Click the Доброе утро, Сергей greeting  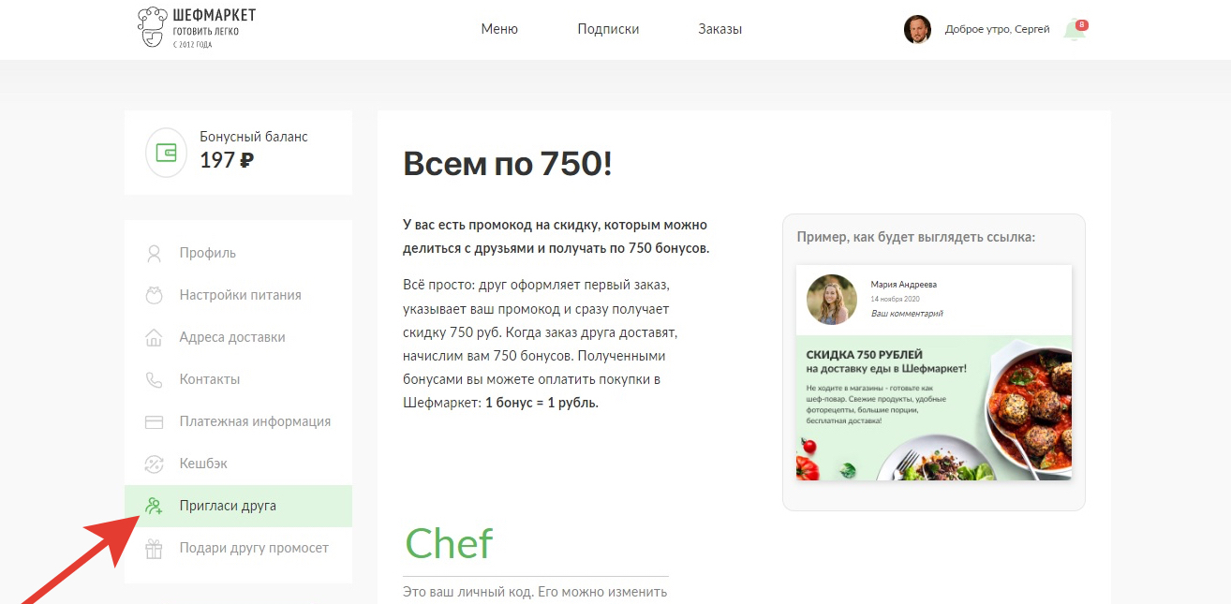997,29
